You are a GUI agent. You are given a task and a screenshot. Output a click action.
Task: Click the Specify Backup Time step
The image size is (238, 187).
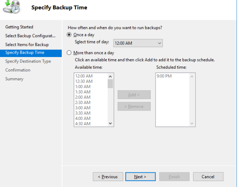[31, 53]
